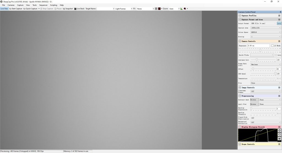Save the histogram stretch with the disk icon
This screenshot has height=153, width=282.
tap(279, 138)
